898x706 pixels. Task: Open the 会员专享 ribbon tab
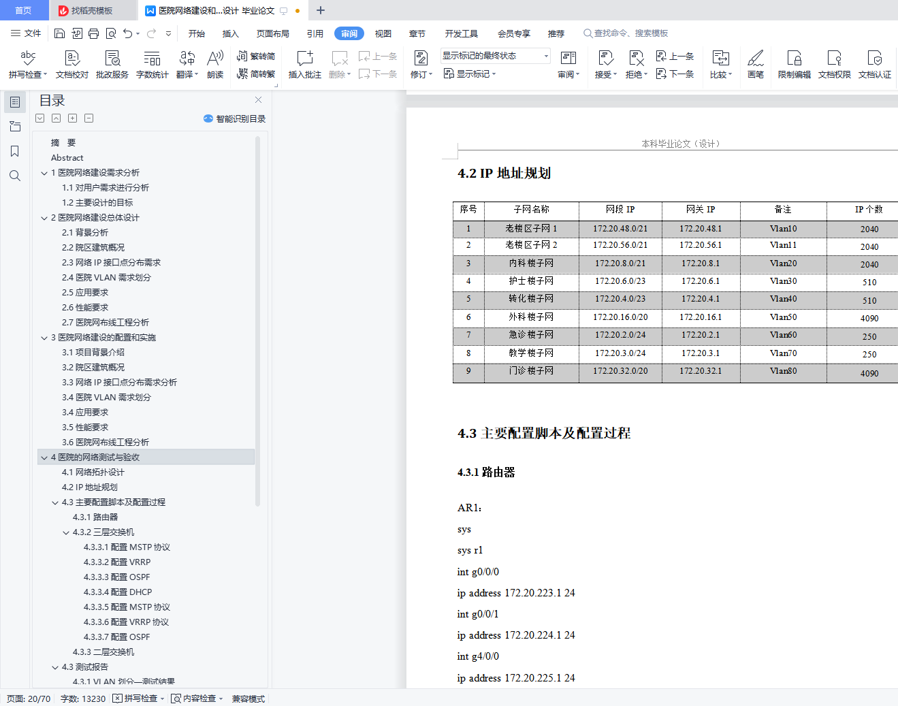point(514,33)
